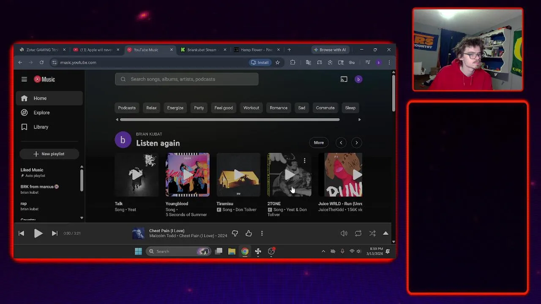Select the Commute chip
Image resolution: width=541 pixels, height=304 pixels.
pyautogui.click(x=325, y=108)
